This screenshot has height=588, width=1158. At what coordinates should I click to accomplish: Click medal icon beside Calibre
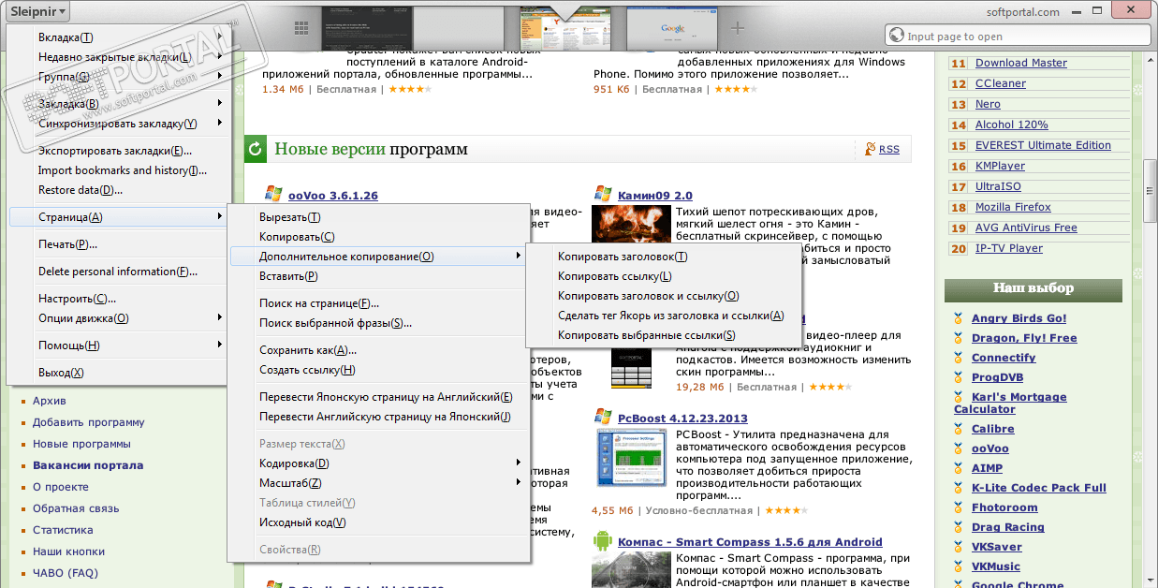coord(958,429)
